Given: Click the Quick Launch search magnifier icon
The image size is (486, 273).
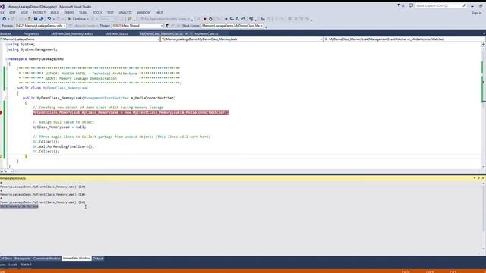Looking at the screenshot, I should pyautogui.click(x=464, y=5).
